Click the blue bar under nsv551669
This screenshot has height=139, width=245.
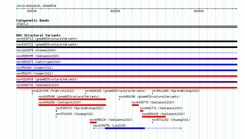[x=127, y=70]
